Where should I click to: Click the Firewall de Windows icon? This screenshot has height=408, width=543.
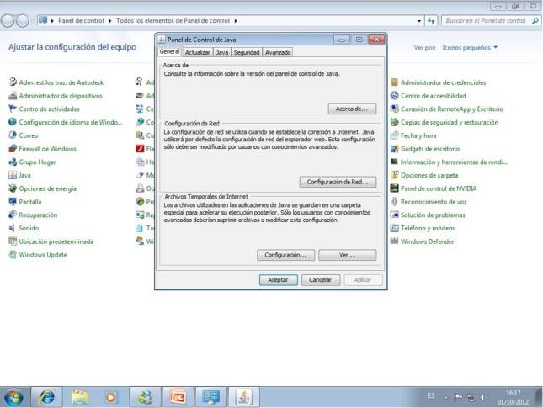tap(13, 148)
